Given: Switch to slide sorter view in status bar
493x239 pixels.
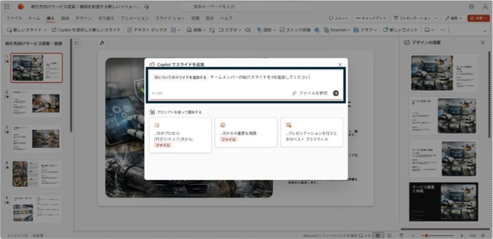Looking at the screenshot, I should pos(389,235).
